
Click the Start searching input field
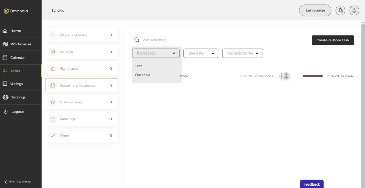point(185,40)
